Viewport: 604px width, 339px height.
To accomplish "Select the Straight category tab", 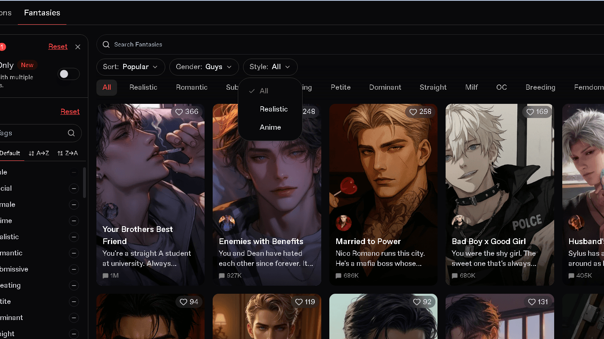I will pyautogui.click(x=433, y=87).
